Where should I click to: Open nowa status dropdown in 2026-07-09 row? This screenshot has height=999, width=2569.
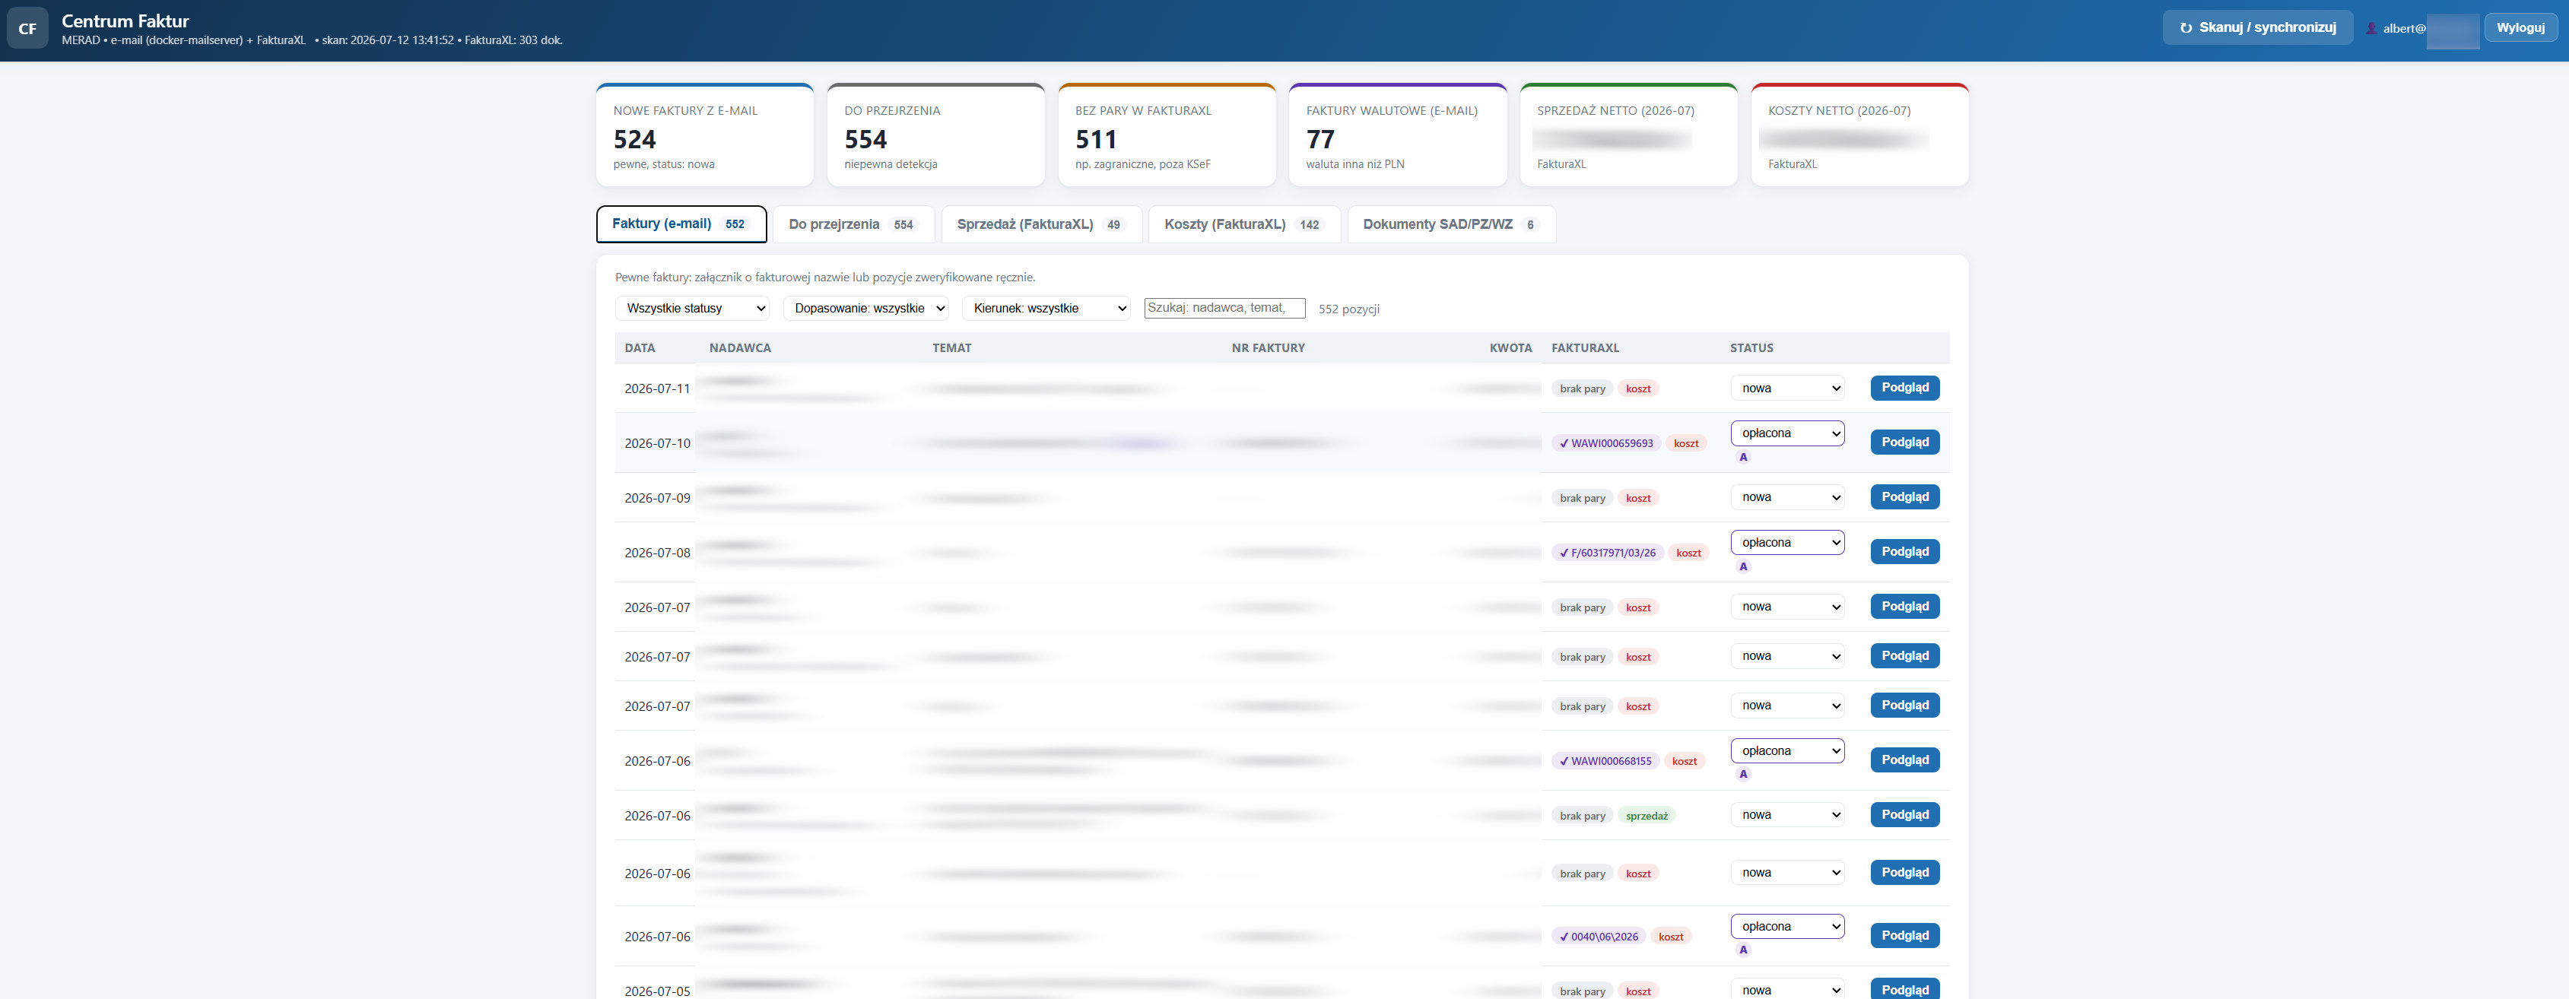(x=1787, y=497)
